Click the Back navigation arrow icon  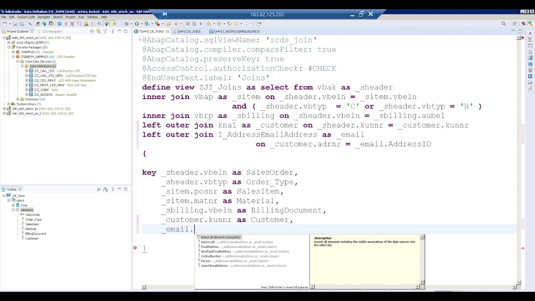point(236,24)
